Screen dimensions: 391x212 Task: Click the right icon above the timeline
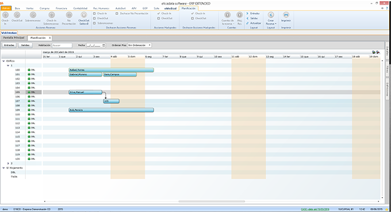click(x=378, y=52)
